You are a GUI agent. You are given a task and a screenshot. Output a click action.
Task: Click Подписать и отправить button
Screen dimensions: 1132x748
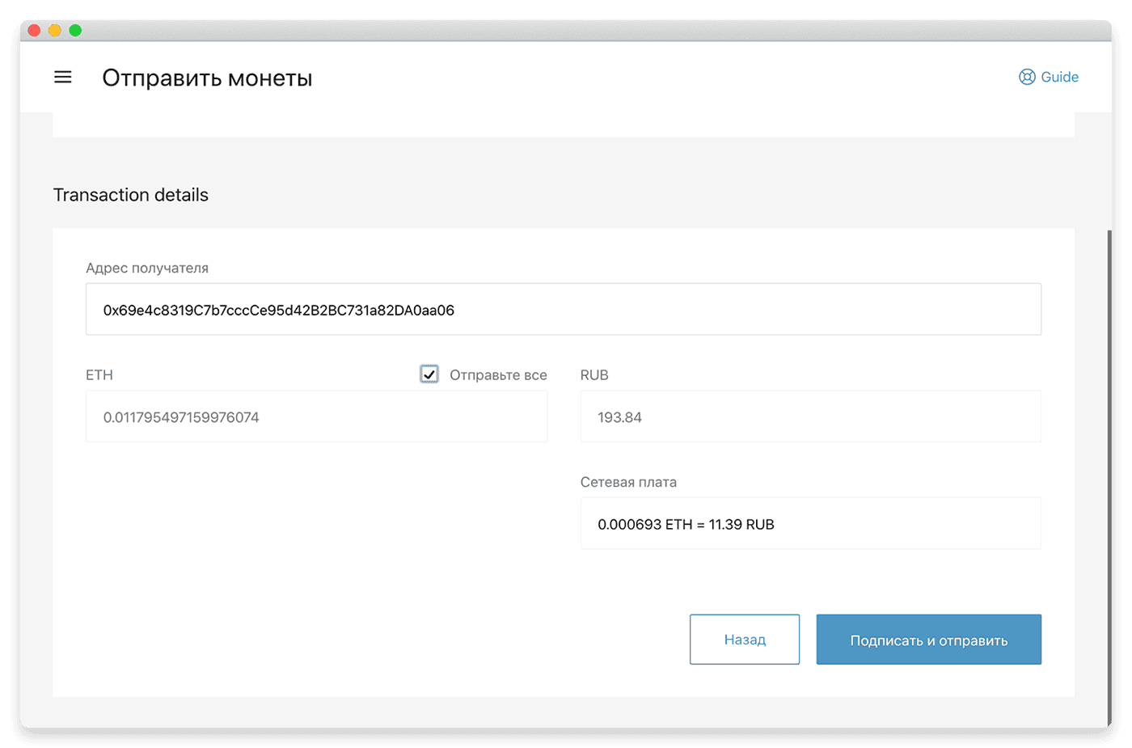point(929,640)
